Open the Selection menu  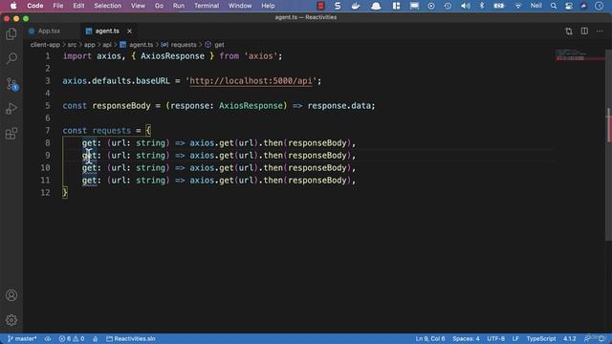pyautogui.click(x=107, y=6)
